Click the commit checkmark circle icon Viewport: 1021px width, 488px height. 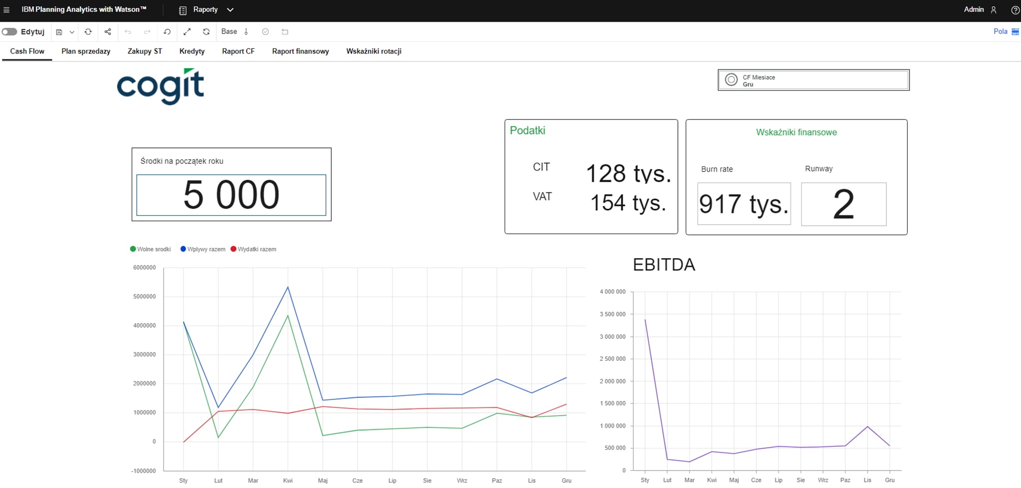tap(266, 32)
